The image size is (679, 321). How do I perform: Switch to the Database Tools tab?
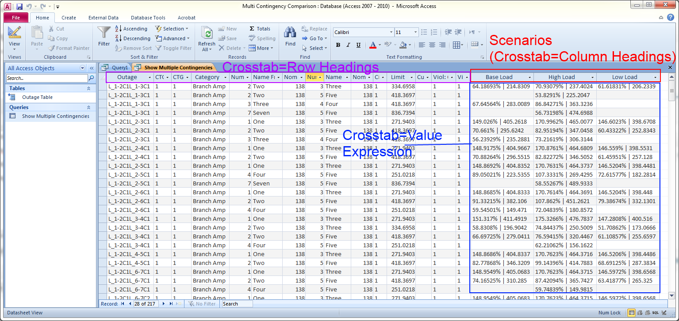[x=148, y=18]
